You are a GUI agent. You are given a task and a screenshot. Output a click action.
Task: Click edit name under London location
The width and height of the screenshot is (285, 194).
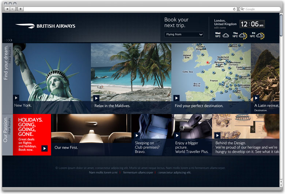click(x=220, y=28)
